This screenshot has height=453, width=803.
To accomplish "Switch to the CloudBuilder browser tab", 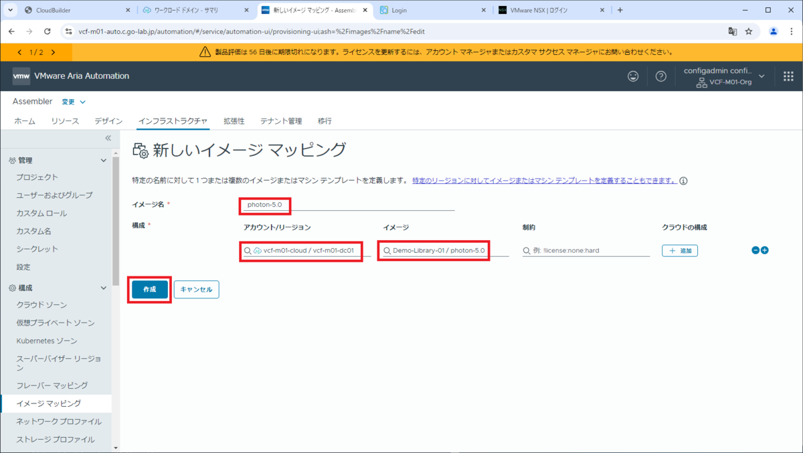I will click(77, 10).
